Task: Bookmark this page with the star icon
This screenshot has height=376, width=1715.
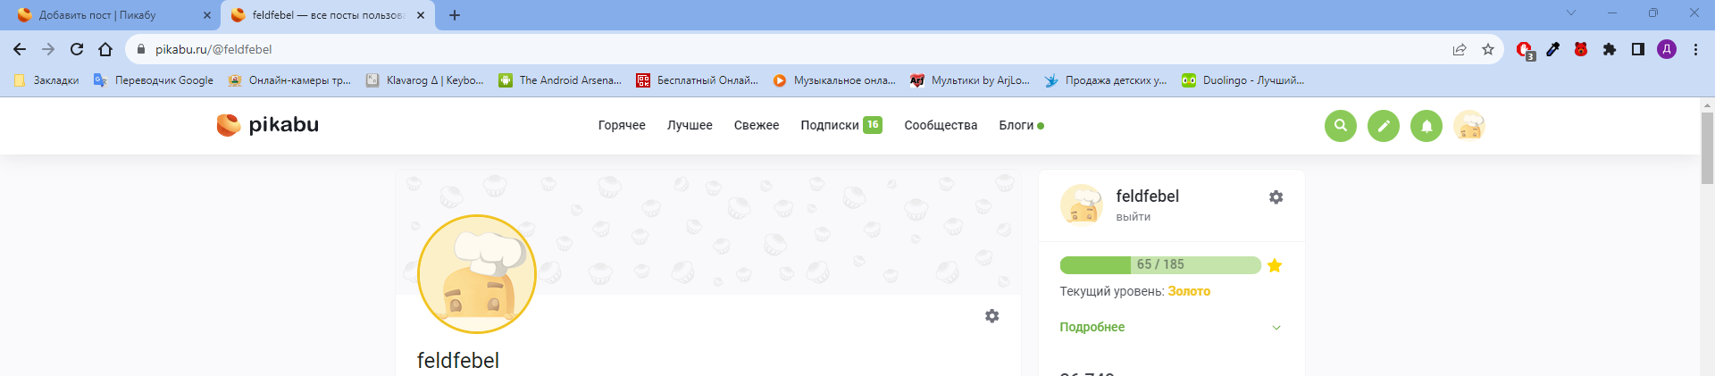Action: point(1488,49)
